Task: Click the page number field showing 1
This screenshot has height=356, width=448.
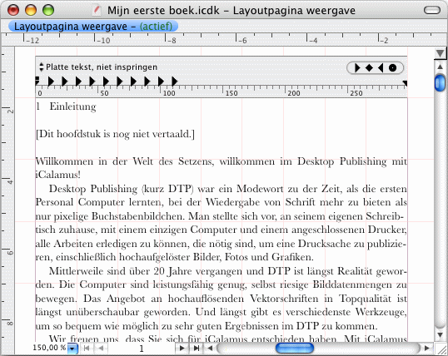Action: pos(141,349)
